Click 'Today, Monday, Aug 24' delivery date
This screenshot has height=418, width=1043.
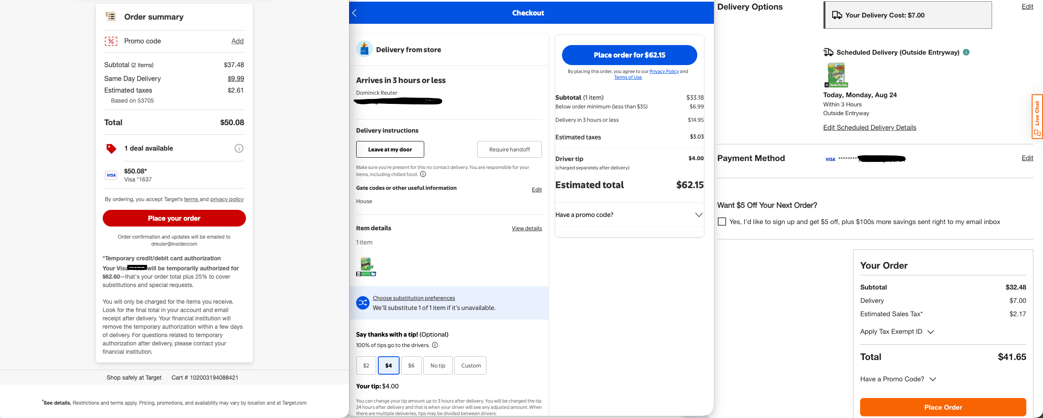coord(860,95)
